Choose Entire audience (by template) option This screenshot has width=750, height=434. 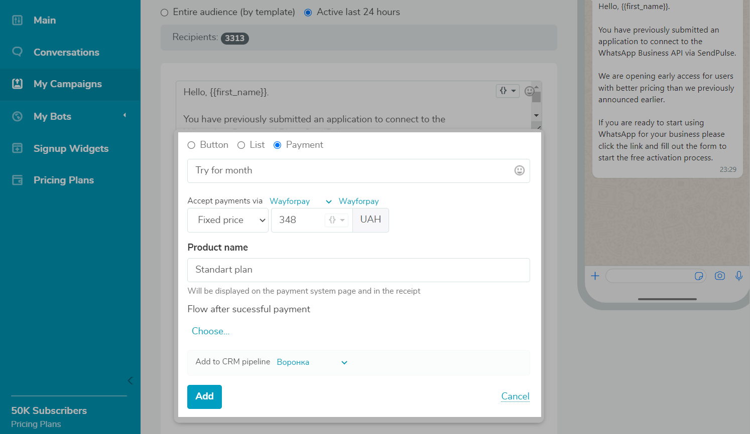point(165,13)
